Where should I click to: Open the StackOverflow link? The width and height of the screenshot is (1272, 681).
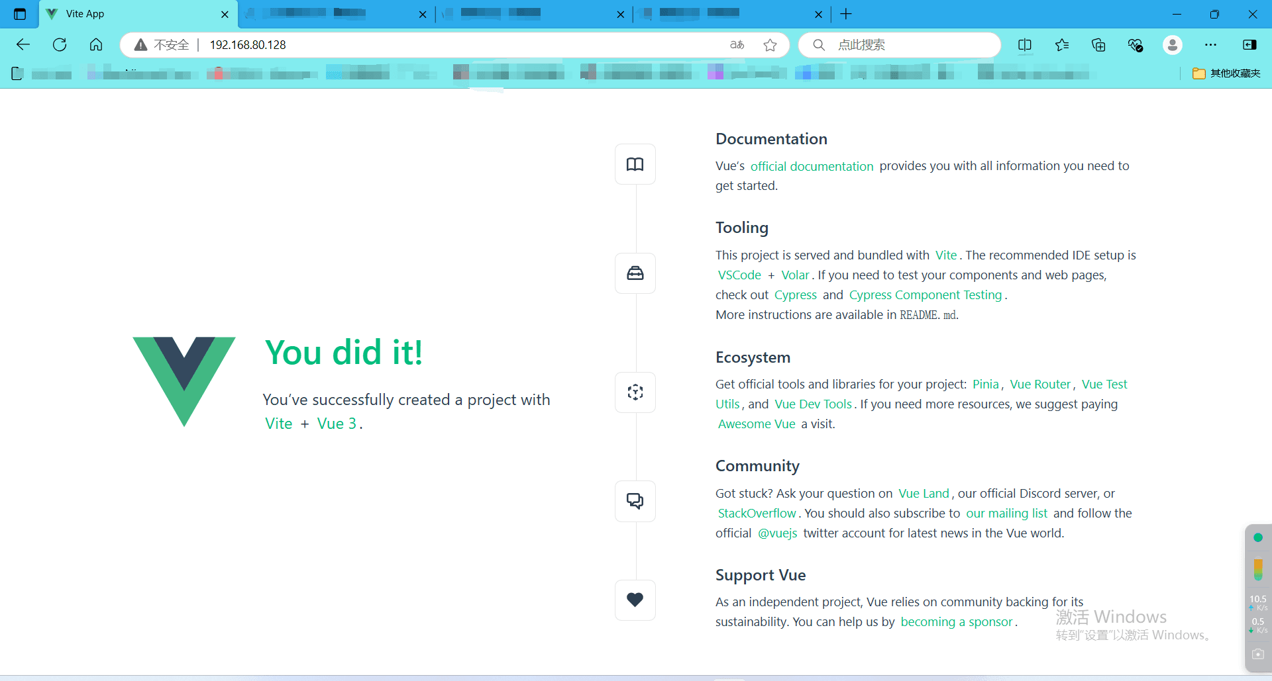[x=757, y=514]
